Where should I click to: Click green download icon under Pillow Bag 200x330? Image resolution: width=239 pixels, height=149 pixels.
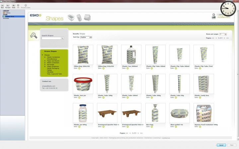[79, 68]
